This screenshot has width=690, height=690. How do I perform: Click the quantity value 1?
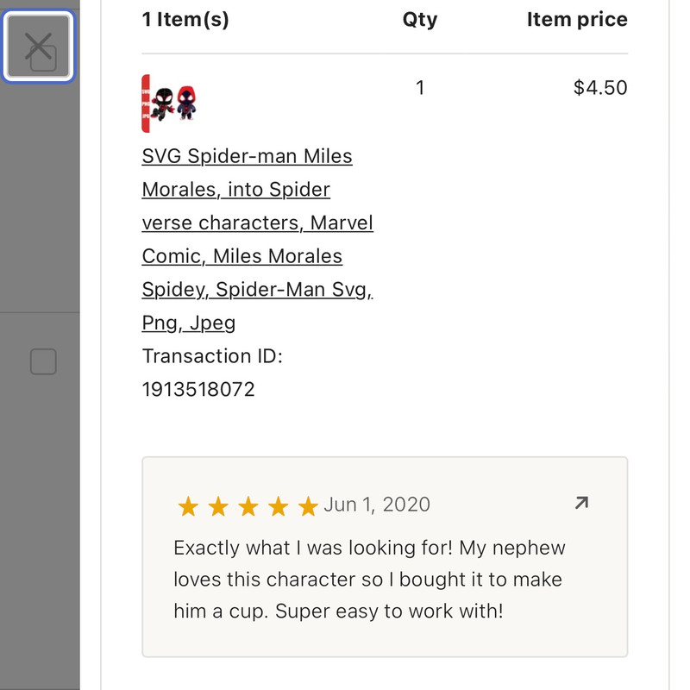click(x=420, y=88)
